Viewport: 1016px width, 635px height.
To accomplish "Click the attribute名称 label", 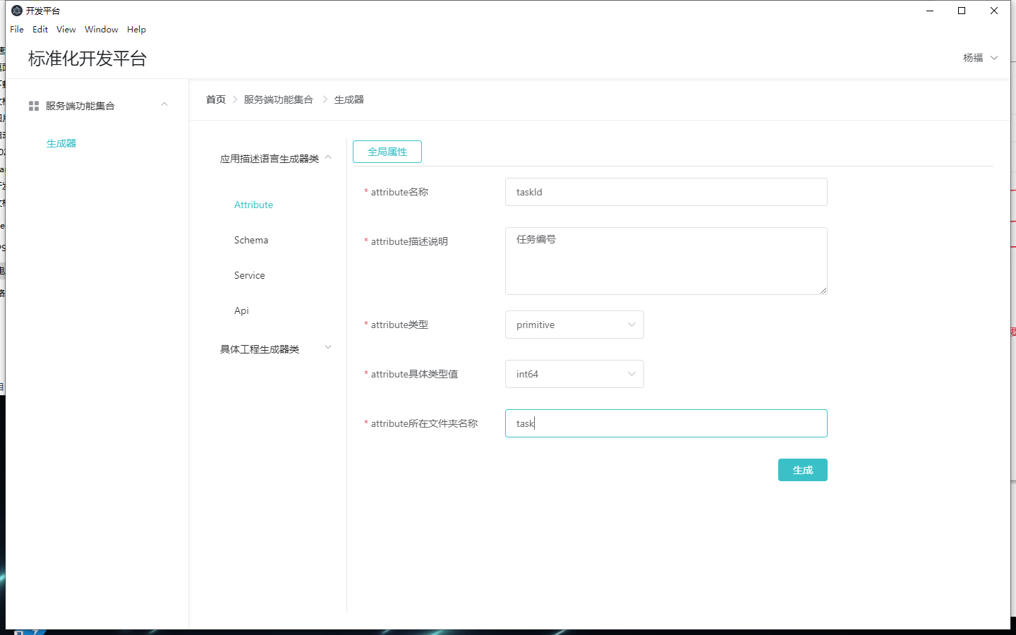I will [399, 192].
